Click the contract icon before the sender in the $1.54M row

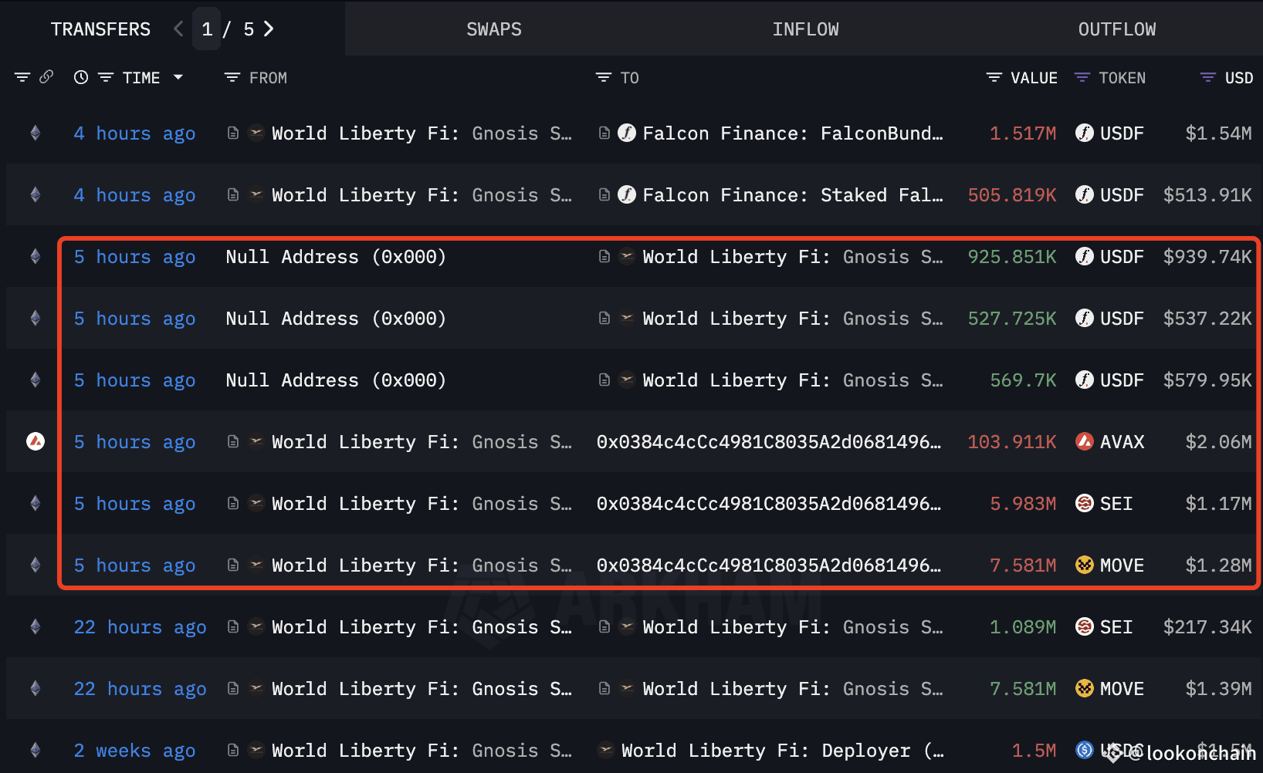pyautogui.click(x=233, y=133)
